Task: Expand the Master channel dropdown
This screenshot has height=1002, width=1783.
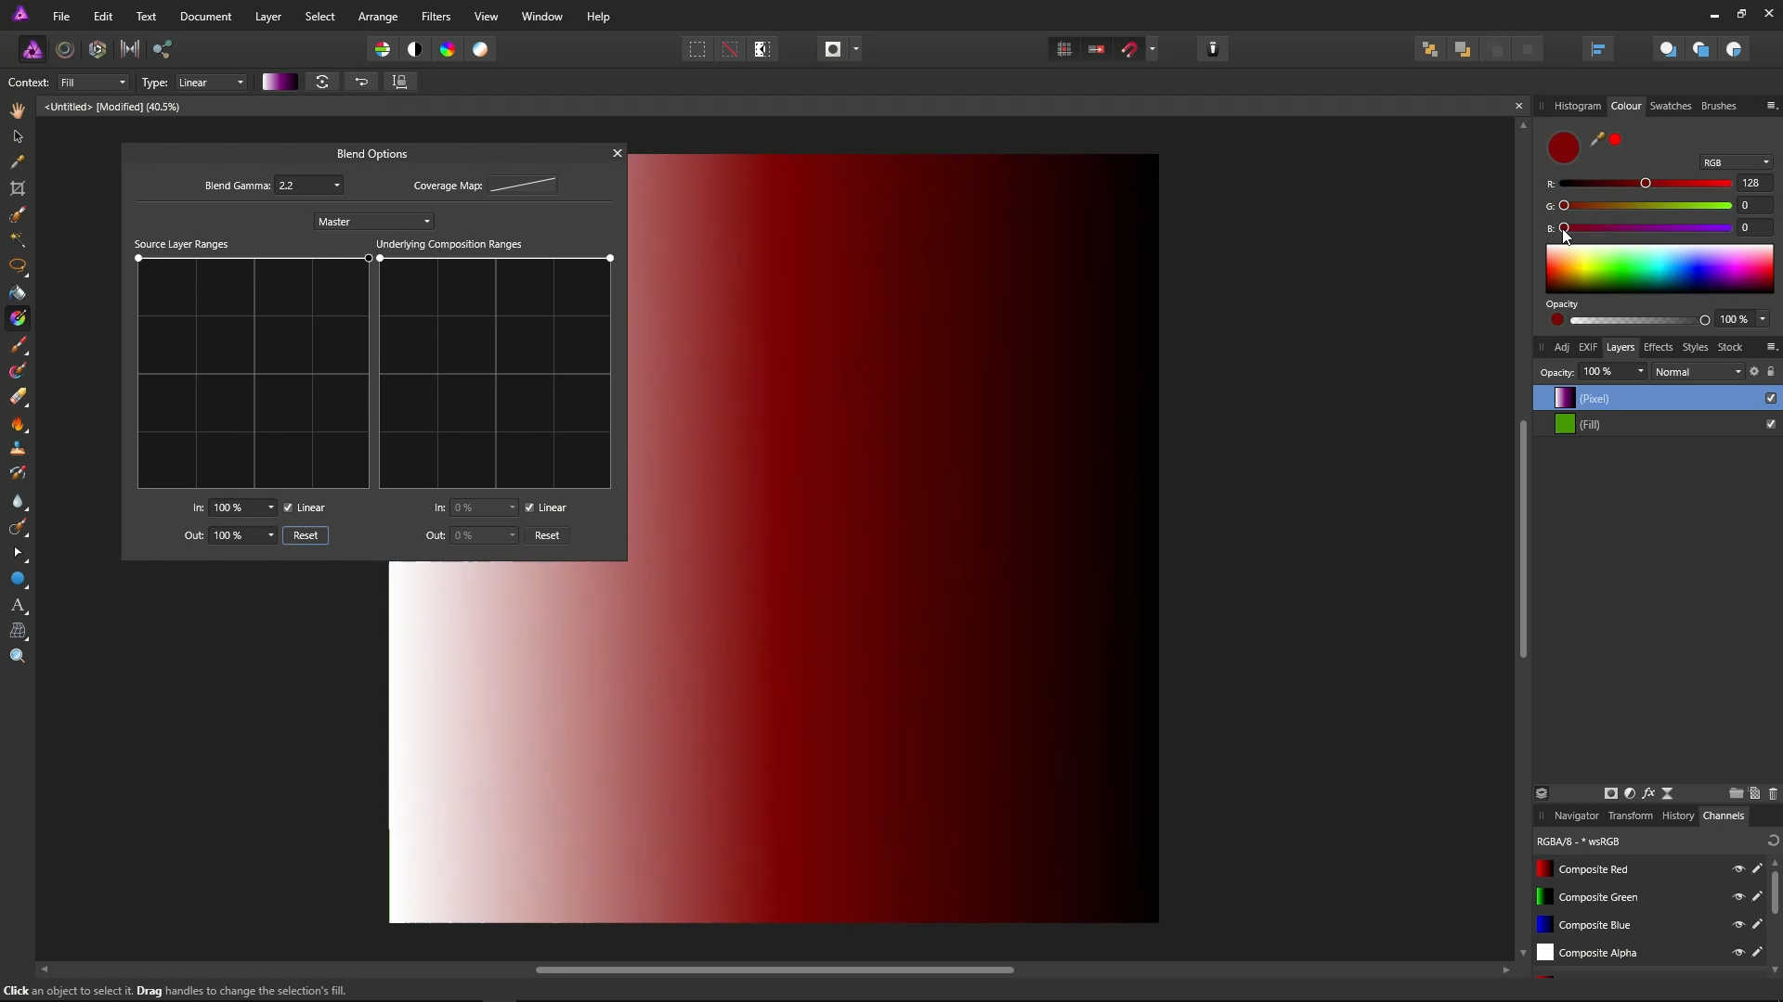Action: 374,222
